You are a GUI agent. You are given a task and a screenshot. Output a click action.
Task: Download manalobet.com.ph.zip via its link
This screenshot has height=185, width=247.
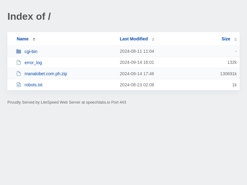pyautogui.click(x=46, y=74)
